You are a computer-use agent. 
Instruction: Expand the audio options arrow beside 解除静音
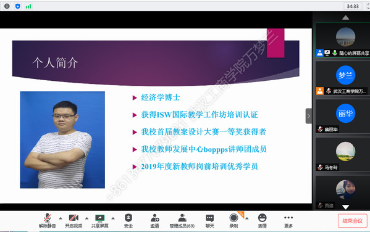[61, 218]
